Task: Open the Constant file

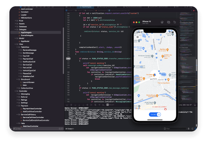Action: coord(24,12)
